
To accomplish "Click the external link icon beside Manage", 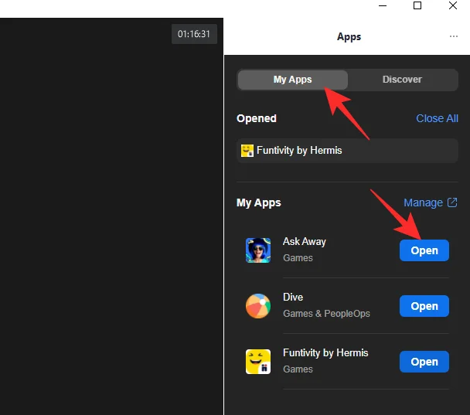I will 452,202.
